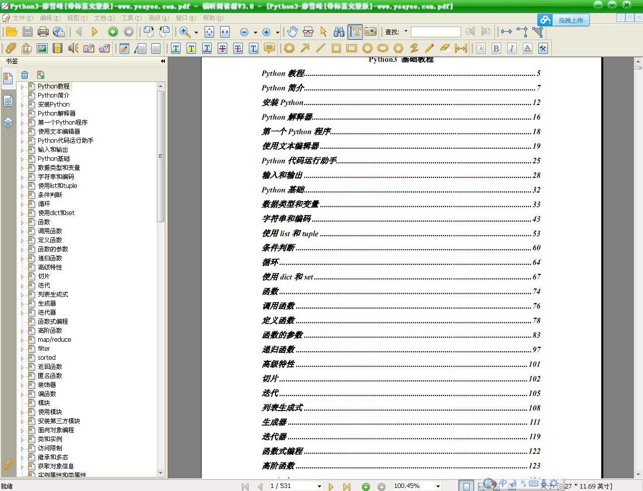Click the fit width icon
643x491 pixels.
point(225,32)
